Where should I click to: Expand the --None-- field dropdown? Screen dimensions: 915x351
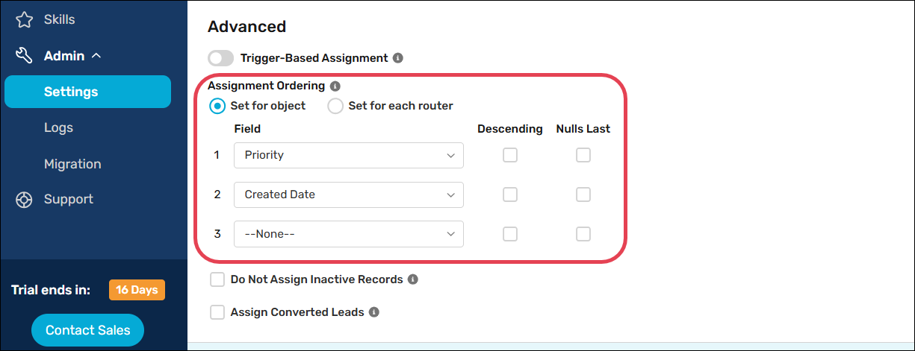coord(349,234)
